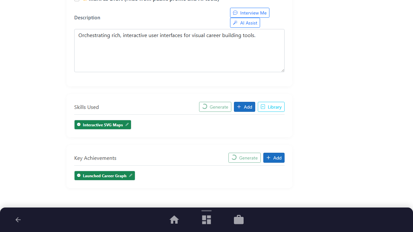Viewport: 413px width, 232px height.
Task: Click the Interview Me button
Action: click(250, 13)
